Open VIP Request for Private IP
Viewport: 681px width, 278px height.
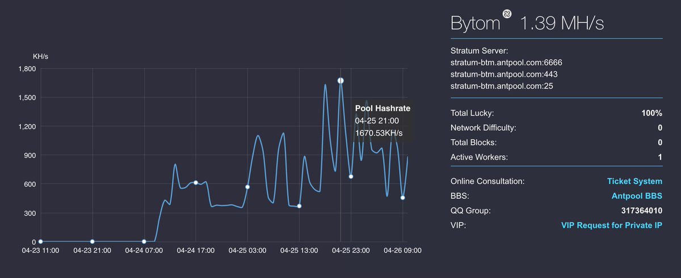(x=612, y=225)
